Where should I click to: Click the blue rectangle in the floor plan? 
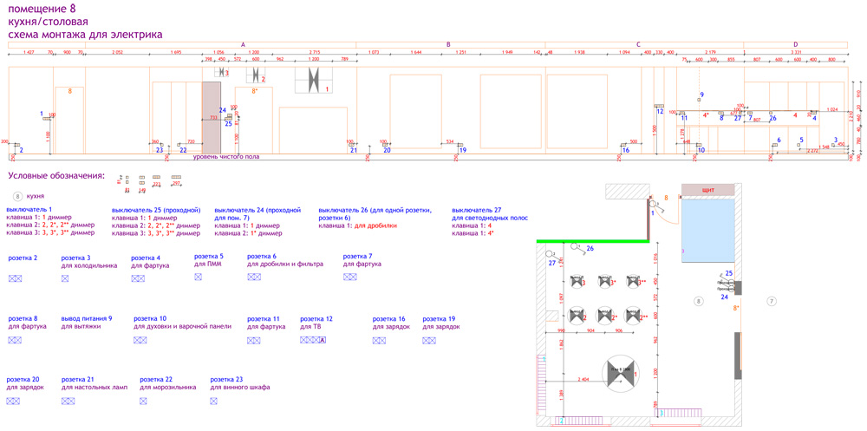click(708, 228)
